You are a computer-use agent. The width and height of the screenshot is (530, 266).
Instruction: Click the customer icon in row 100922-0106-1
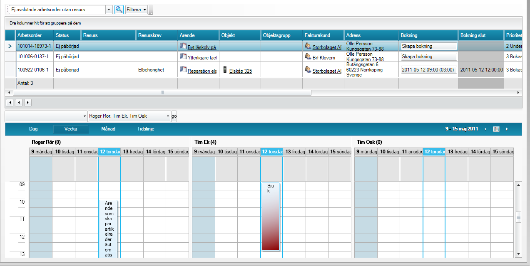[x=308, y=70]
